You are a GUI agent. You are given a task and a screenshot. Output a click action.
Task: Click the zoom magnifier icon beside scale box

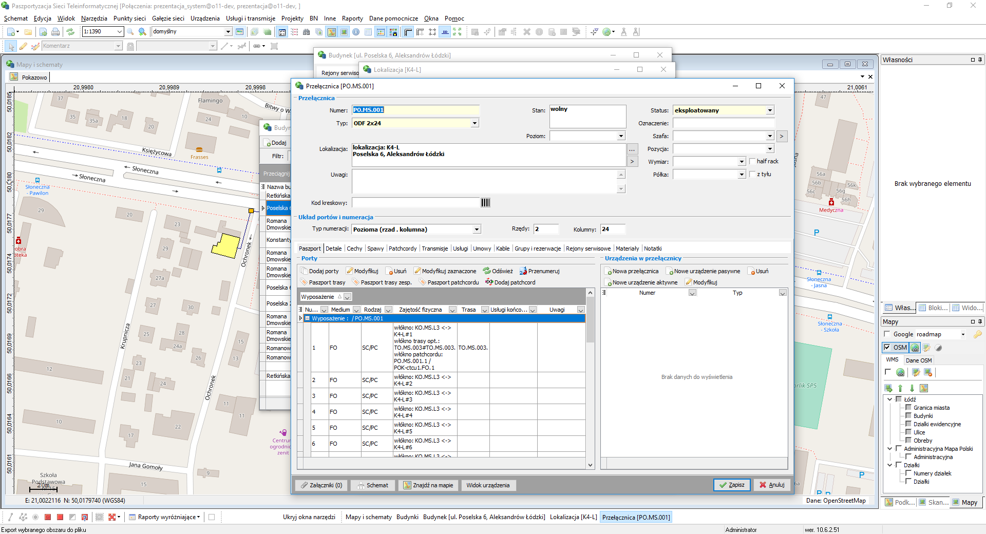[130, 32]
